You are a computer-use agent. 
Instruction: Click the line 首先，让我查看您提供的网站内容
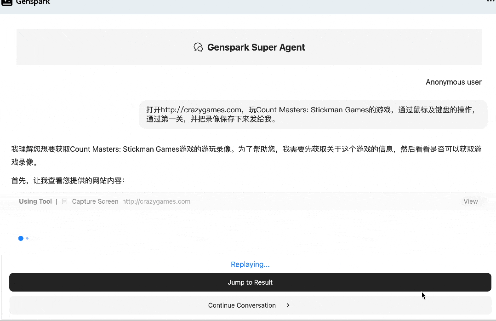[x=68, y=180]
